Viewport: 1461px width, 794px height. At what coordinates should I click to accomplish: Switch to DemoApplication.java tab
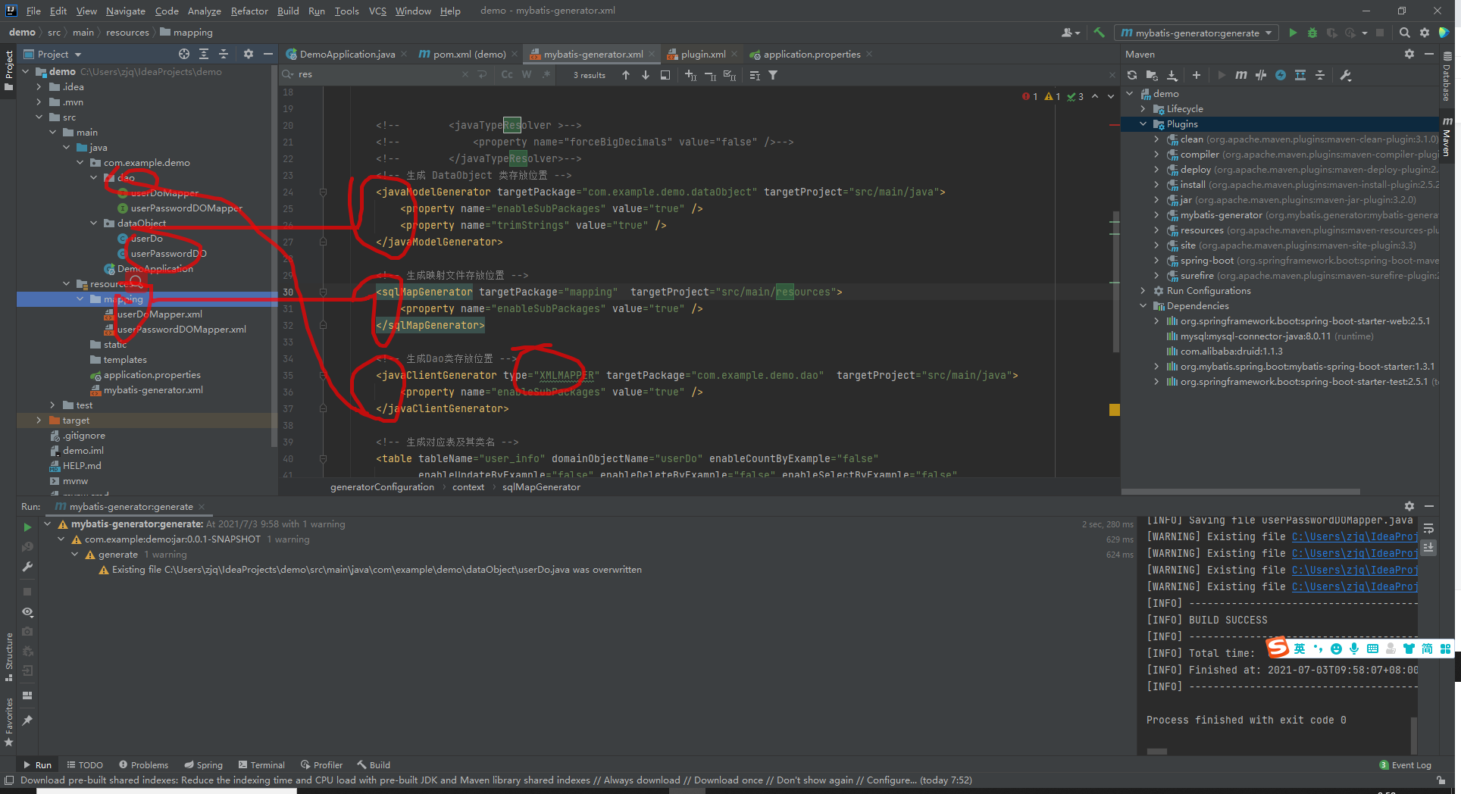tap(346, 54)
